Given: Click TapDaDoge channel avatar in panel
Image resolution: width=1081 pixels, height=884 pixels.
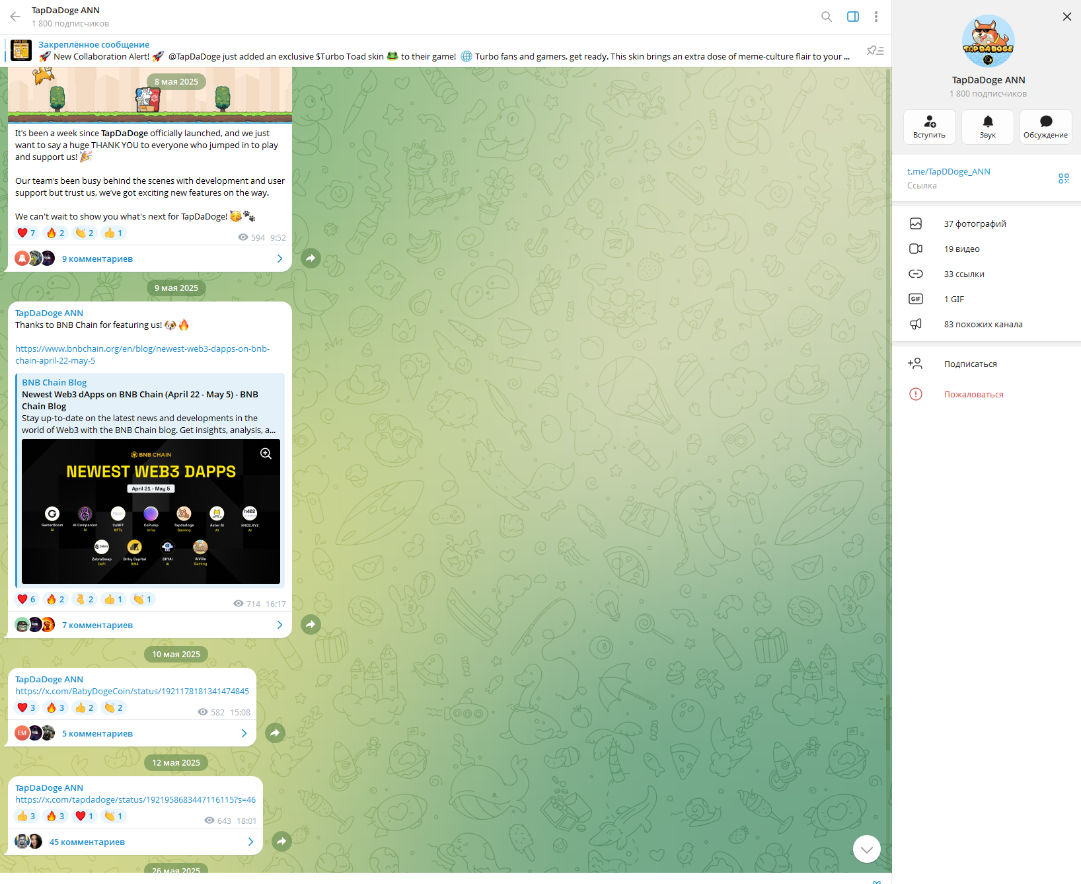Looking at the screenshot, I should coord(988,41).
